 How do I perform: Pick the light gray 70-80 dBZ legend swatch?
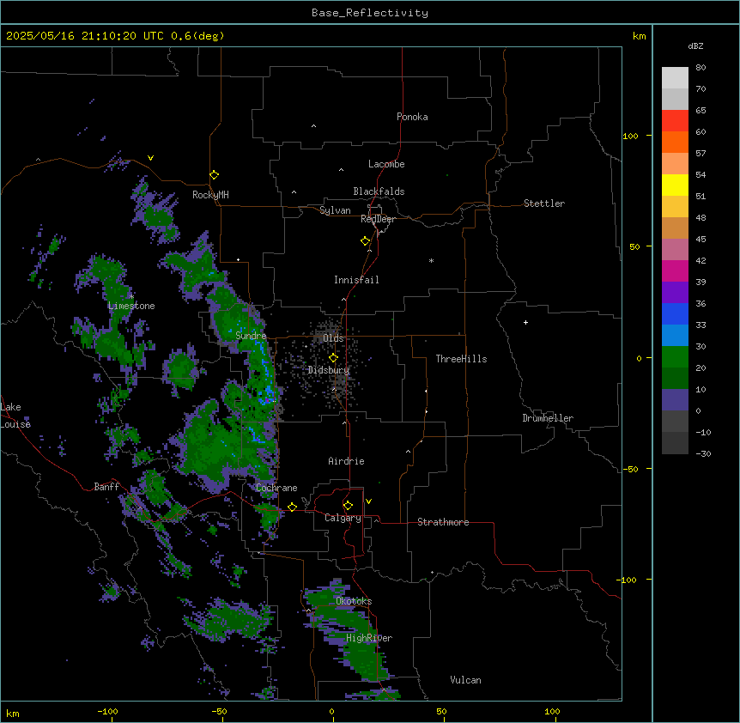point(675,78)
